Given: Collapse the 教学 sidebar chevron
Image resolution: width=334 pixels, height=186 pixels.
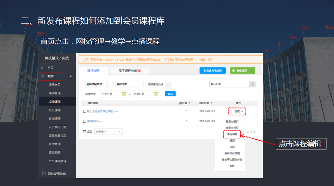Looking at the screenshot, I should (x=71, y=76).
